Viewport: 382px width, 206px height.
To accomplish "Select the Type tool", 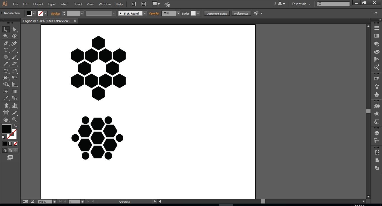I will tap(6, 50).
